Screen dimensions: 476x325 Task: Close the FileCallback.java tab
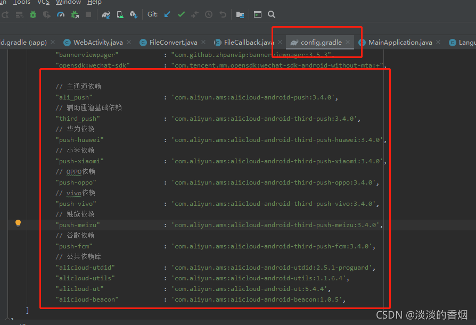[x=280, y=42]
